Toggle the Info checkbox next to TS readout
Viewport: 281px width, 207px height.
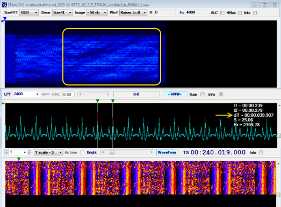(261, 153)
